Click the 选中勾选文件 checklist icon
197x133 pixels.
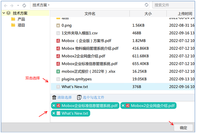(x=79, y=97)
